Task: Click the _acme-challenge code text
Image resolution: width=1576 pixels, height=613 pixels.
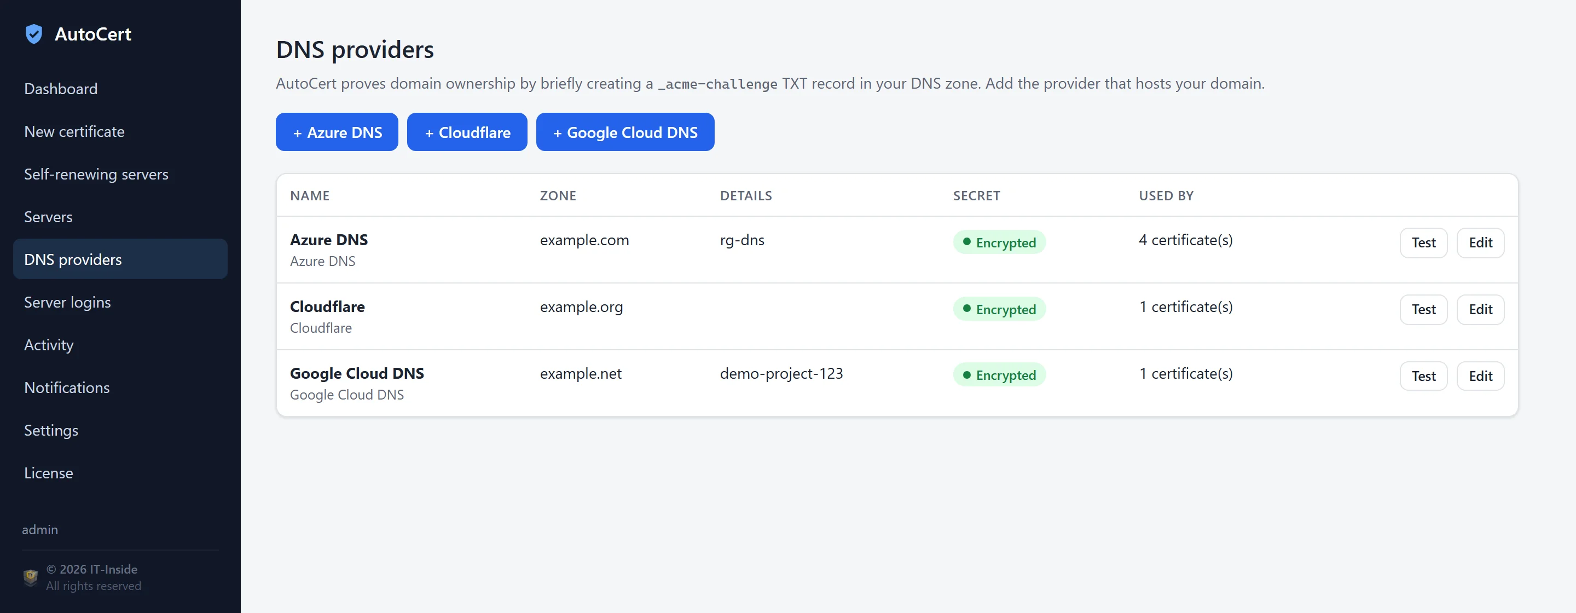Action: pyautogui.click(x=717, y=84)
